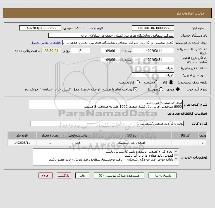Select the جزیی purchase type radio

point(177,89)
